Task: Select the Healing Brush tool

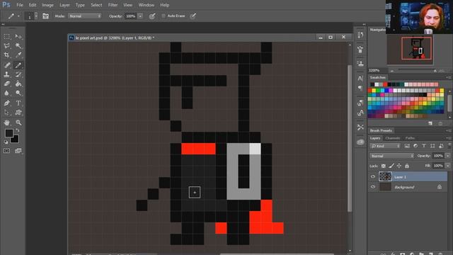Action: 7,65
